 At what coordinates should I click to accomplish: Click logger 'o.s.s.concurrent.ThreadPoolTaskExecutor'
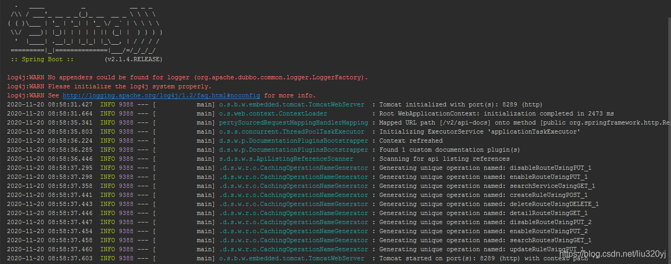(x=292, y=131)
